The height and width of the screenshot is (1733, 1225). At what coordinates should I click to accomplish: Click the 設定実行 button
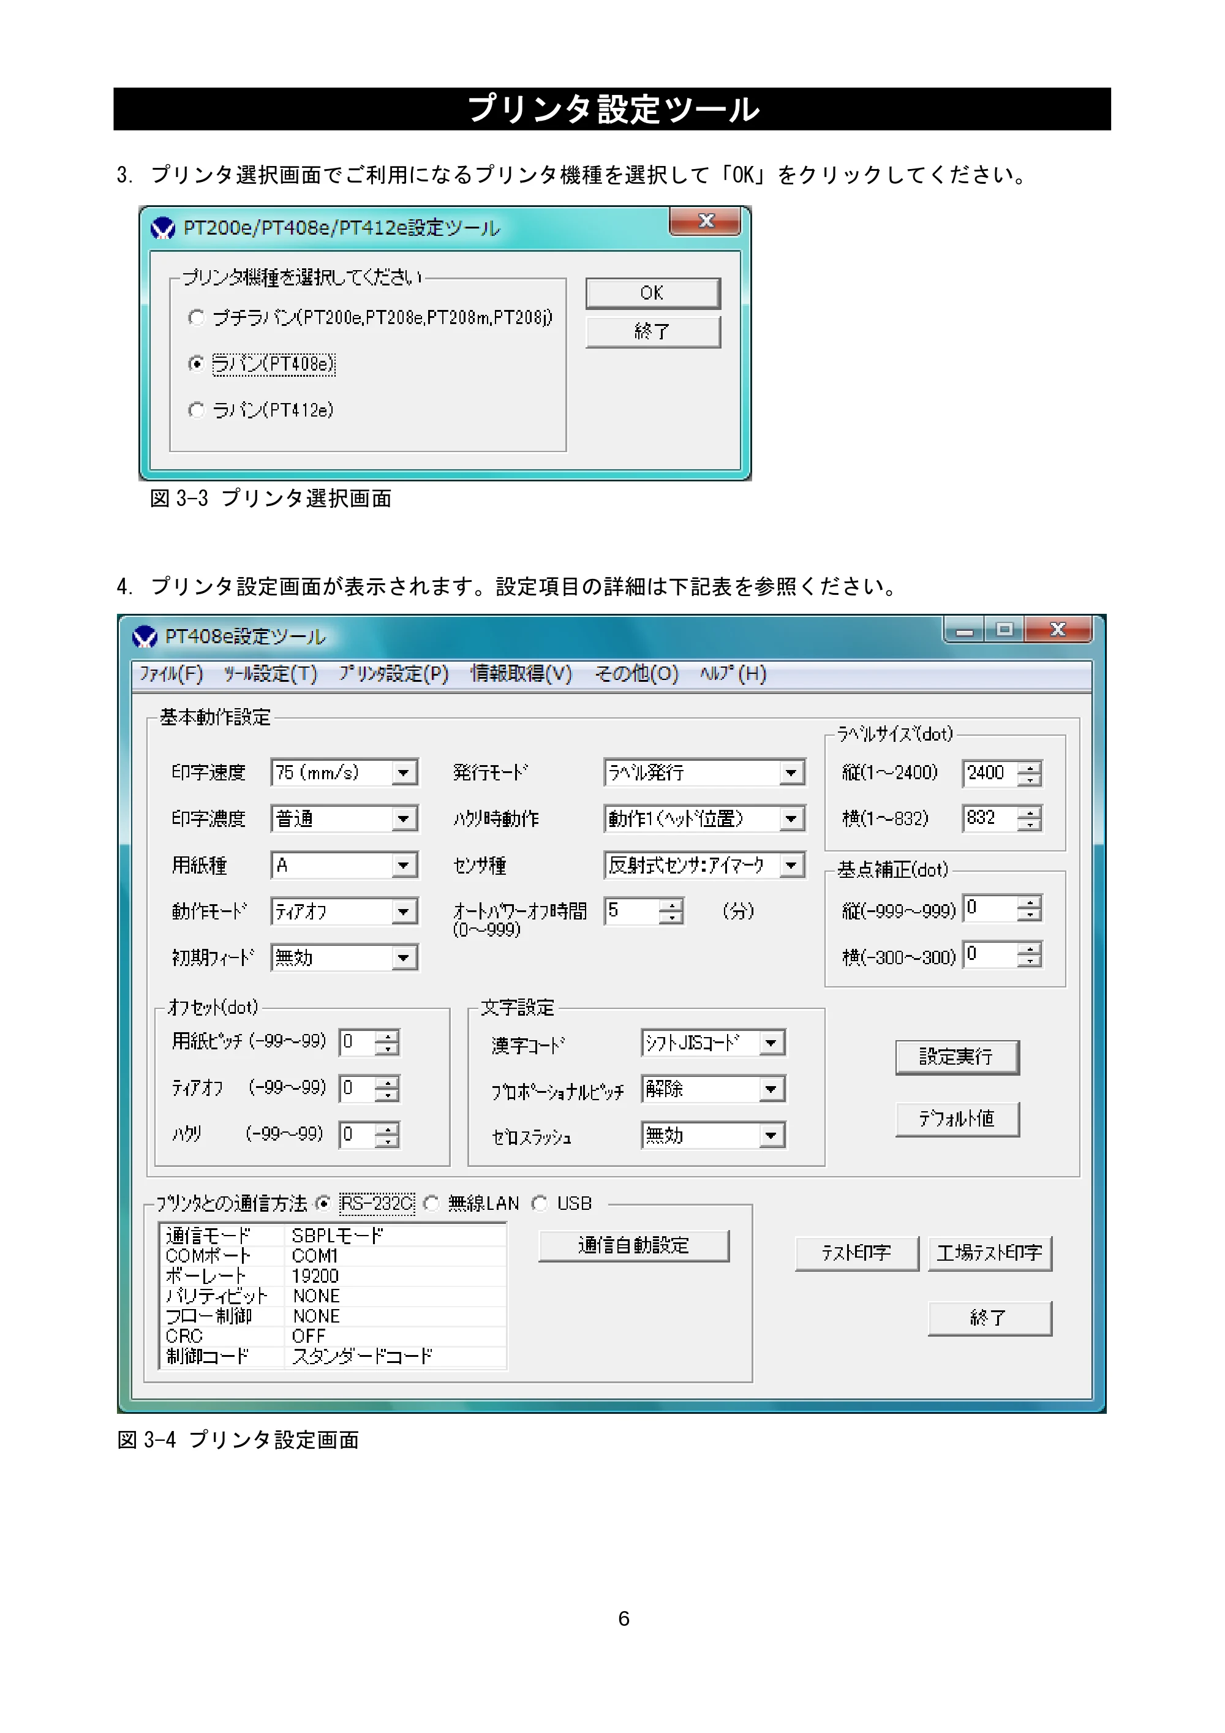pyautogui.click(x=957, y=1057)
